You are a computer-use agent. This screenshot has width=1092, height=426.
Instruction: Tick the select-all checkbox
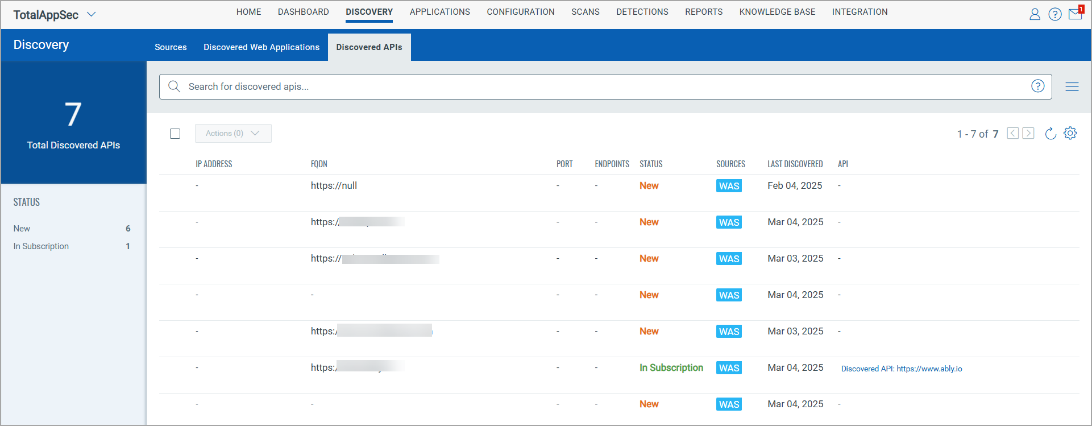(x=175, y=134)
